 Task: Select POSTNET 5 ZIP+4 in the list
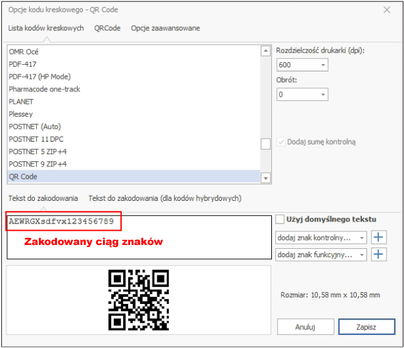point(134,152)
